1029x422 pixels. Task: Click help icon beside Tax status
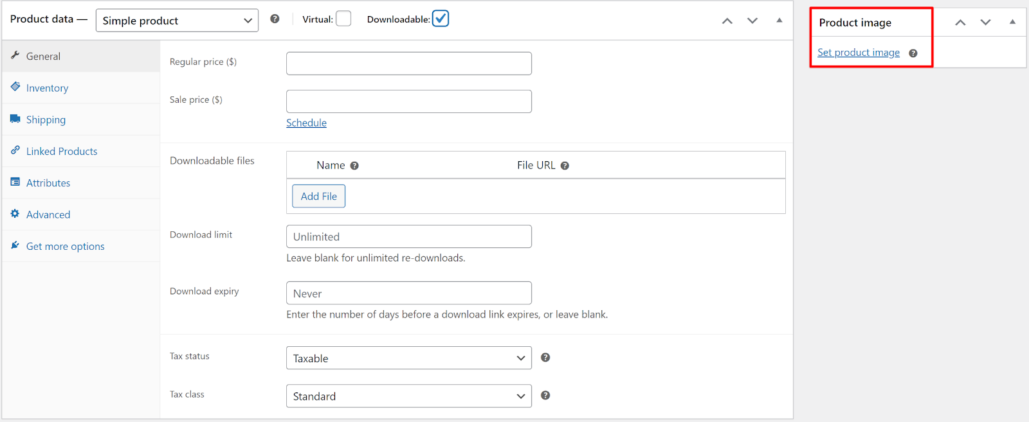pos(545,358)
